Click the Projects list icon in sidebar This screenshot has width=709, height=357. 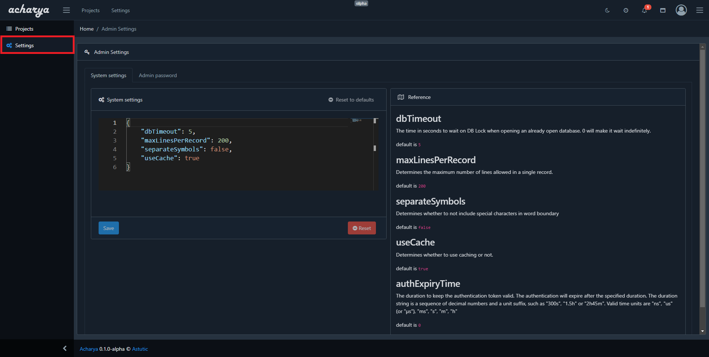tap(9, 28)
